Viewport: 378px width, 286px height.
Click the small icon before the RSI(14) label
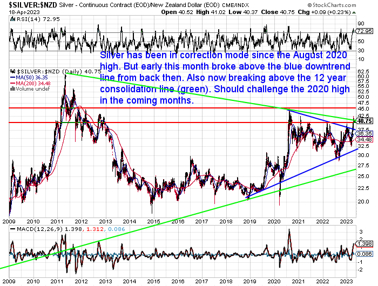point(12,19)
